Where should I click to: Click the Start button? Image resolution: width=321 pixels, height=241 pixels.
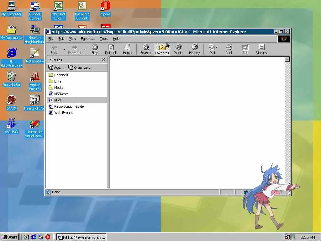coord(10,237)
